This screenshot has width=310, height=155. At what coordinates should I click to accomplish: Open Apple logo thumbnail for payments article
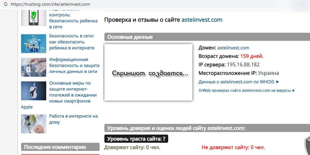(34, 91)
